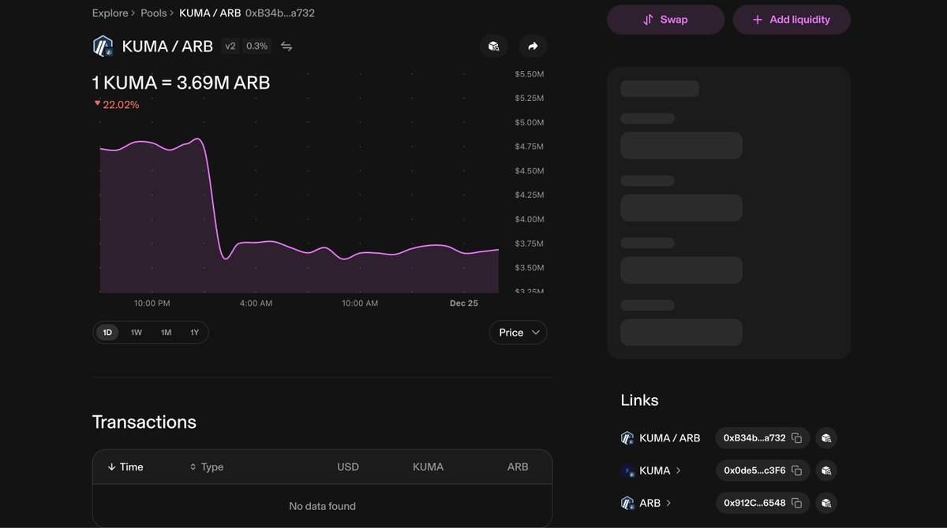Click KUMA / ARB pool logo in header

point(103,46)
